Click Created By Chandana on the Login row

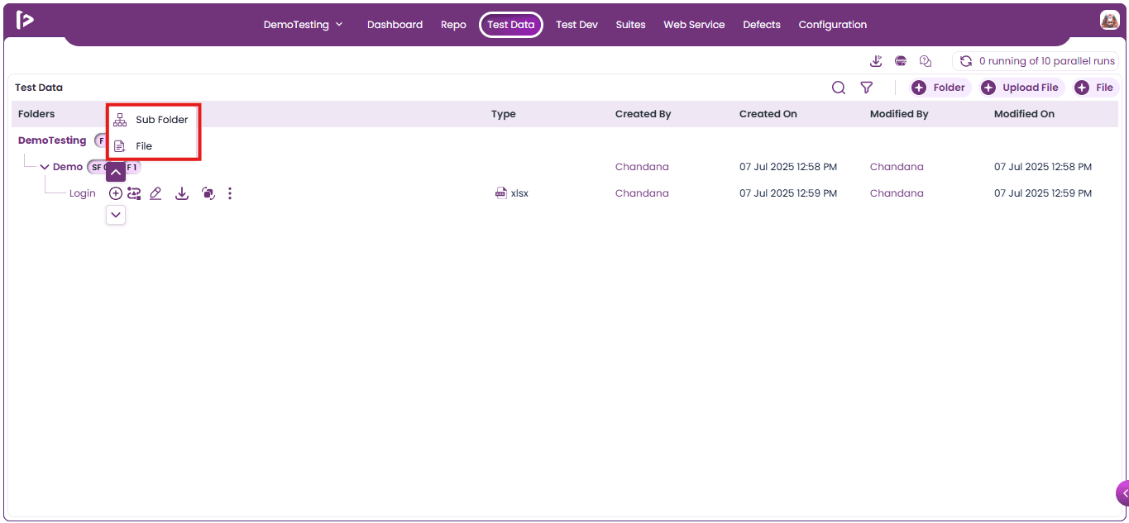pos(642,193)
